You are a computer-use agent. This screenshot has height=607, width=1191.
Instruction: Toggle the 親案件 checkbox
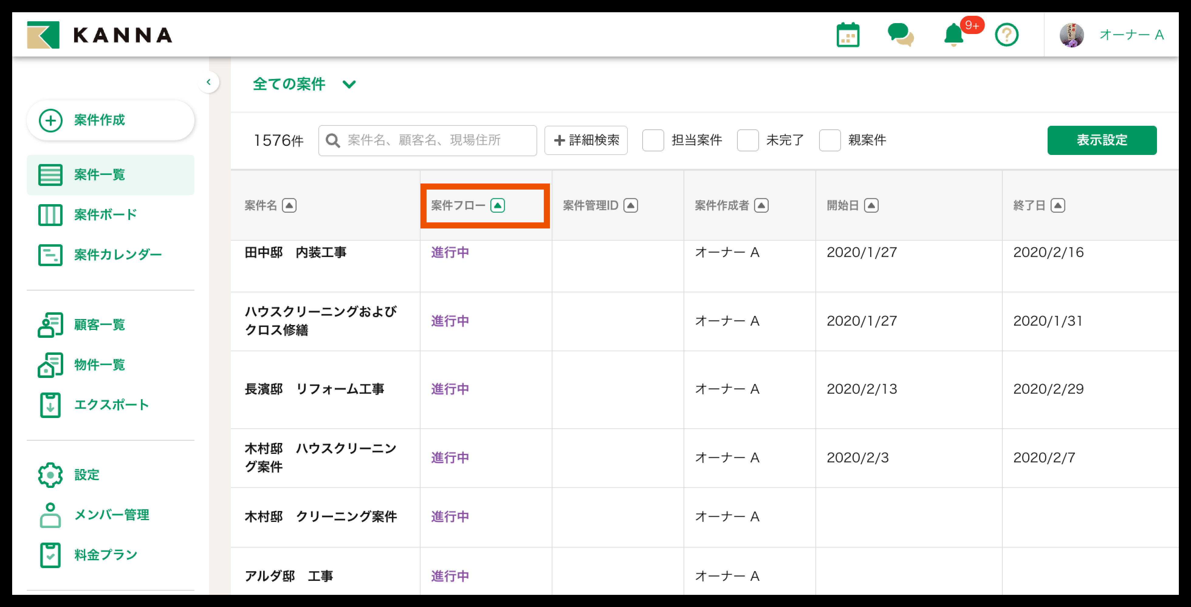coord(829,140)
